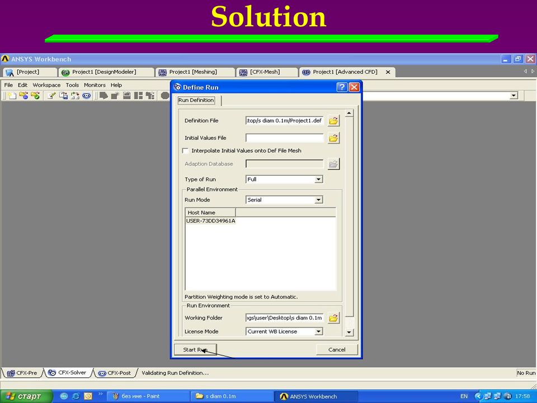Switch to Project1 [Meshing] tab

click(x=195, y=72)
